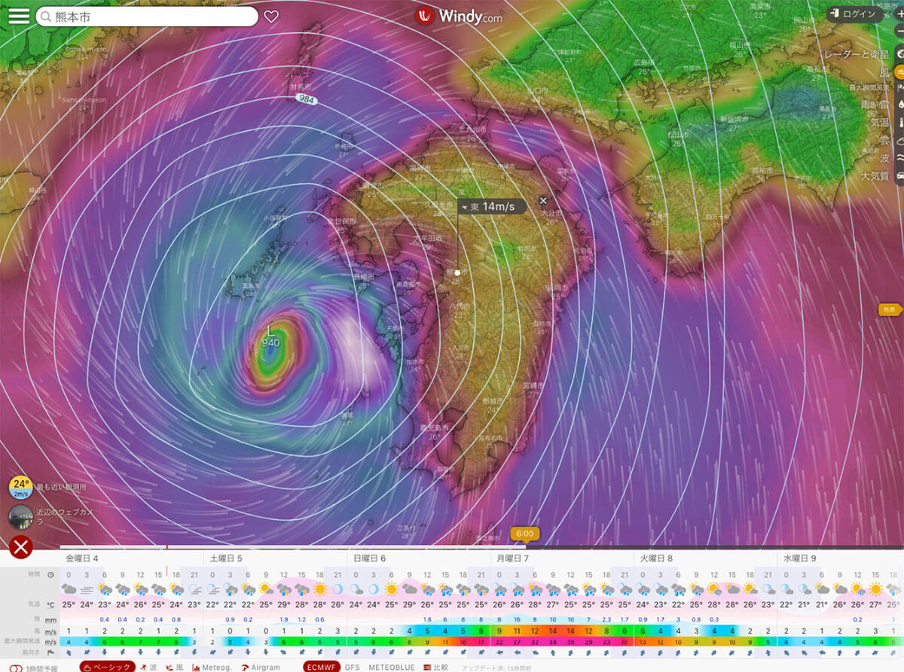Select the 風 wind layer icon

click(x=899, y=72)
